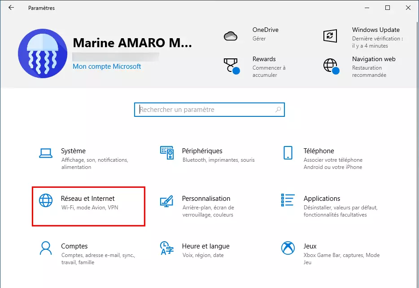Maximize the Paramètres window
Screen dimensions: 419x288
coord(388,8)
